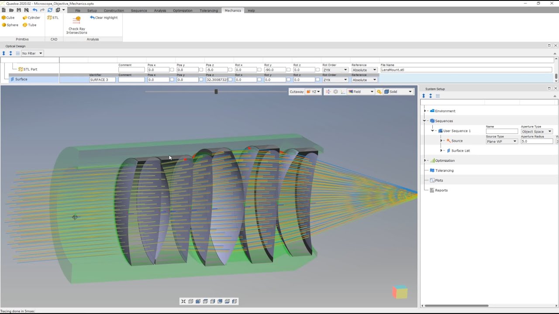Click the Clear Highlight button

click(x=104, y=17)
